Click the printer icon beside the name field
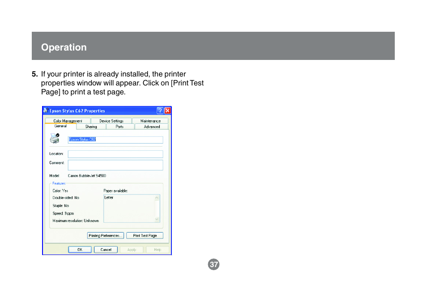The image size is (427, 297). coord(55,138)
